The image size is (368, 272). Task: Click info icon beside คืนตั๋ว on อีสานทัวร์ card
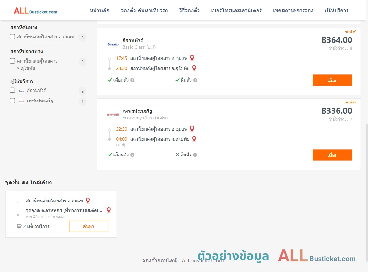[195, 80]
